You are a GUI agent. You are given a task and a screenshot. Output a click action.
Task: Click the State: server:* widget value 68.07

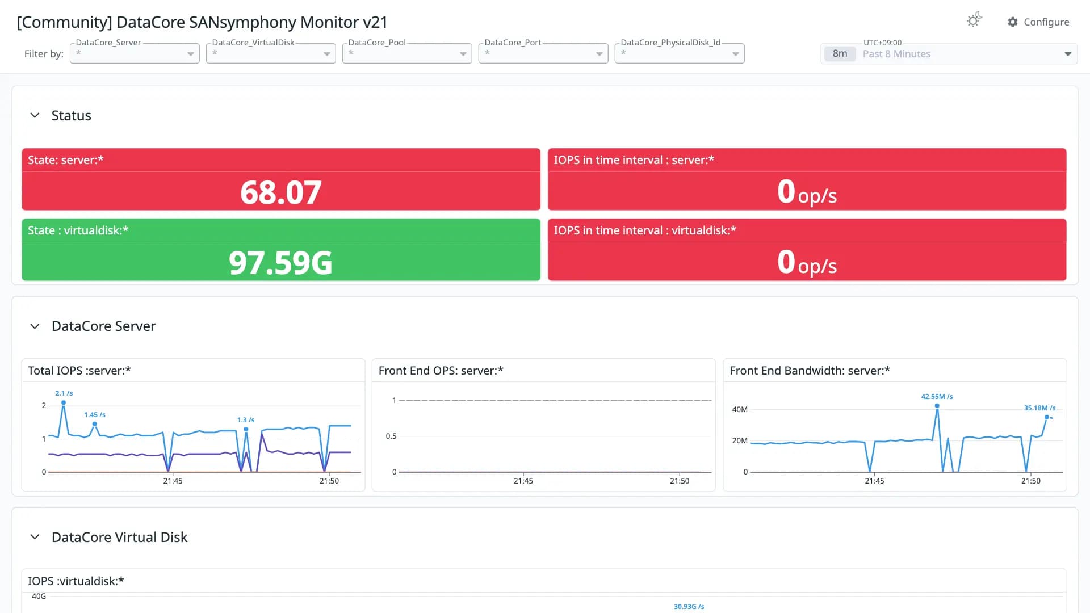tap(281, 192)
